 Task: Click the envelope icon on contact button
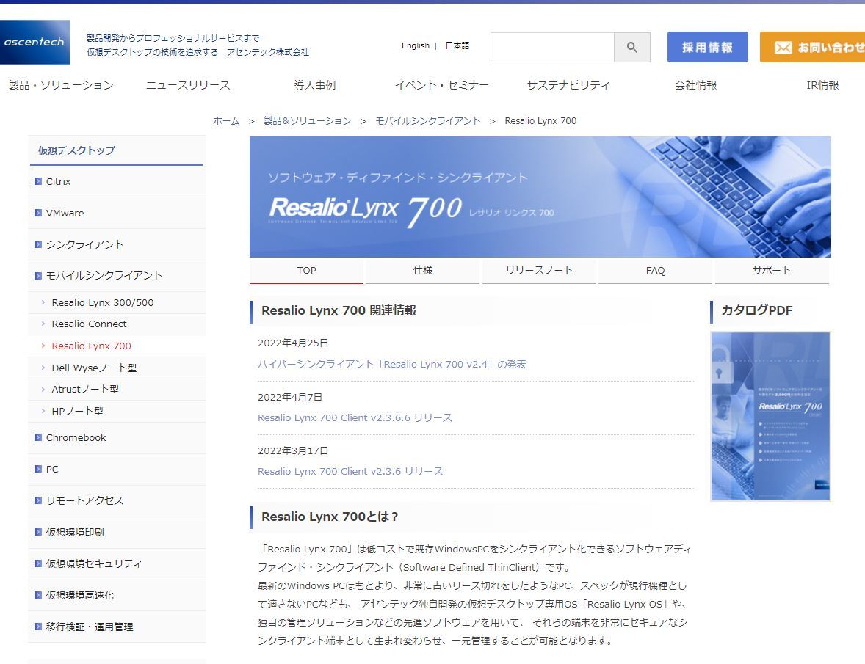pyautogui.click(x=783, y=48)
